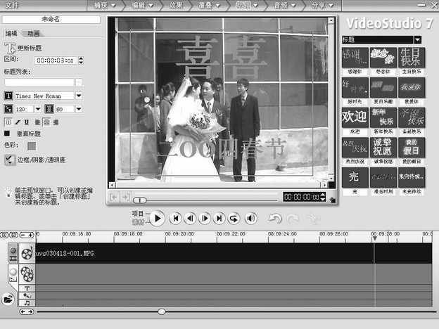The width and height of the screenshot is (439, 329).
Task: Switch to the 动画 (Animation) tab
Action: [33, 33]
